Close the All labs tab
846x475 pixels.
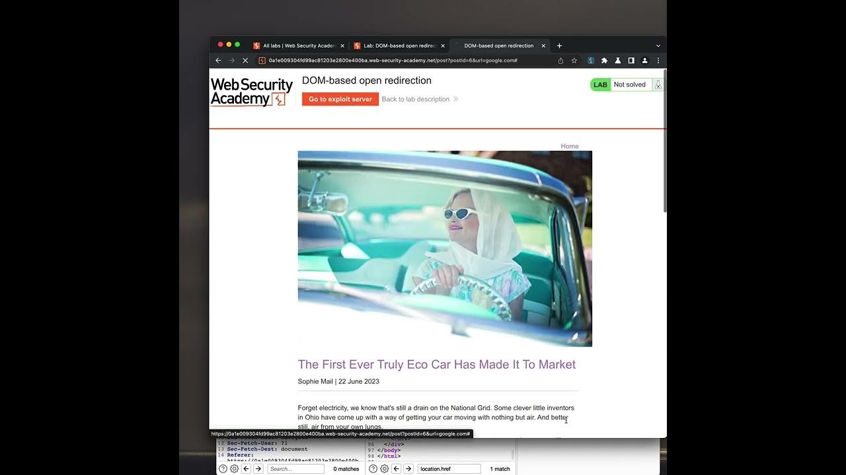coord(342,46)
